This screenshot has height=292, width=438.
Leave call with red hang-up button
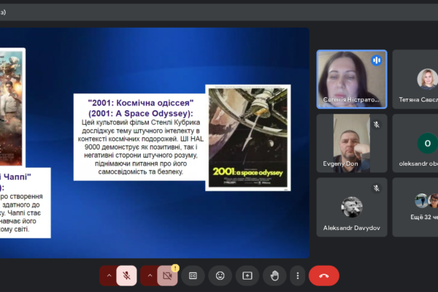pos(323,276)
